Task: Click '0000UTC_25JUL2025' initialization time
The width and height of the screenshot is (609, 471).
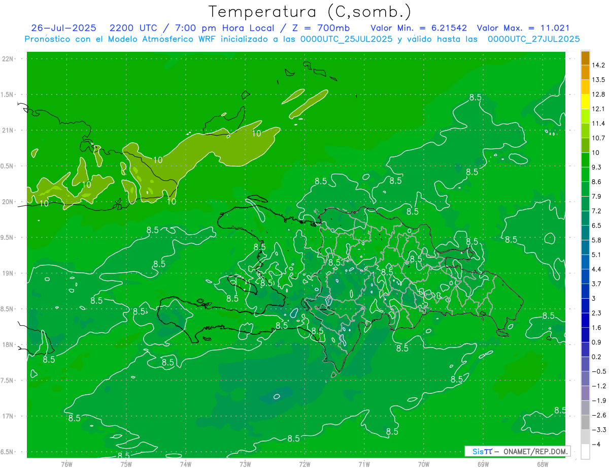Action: pos(346,39)
